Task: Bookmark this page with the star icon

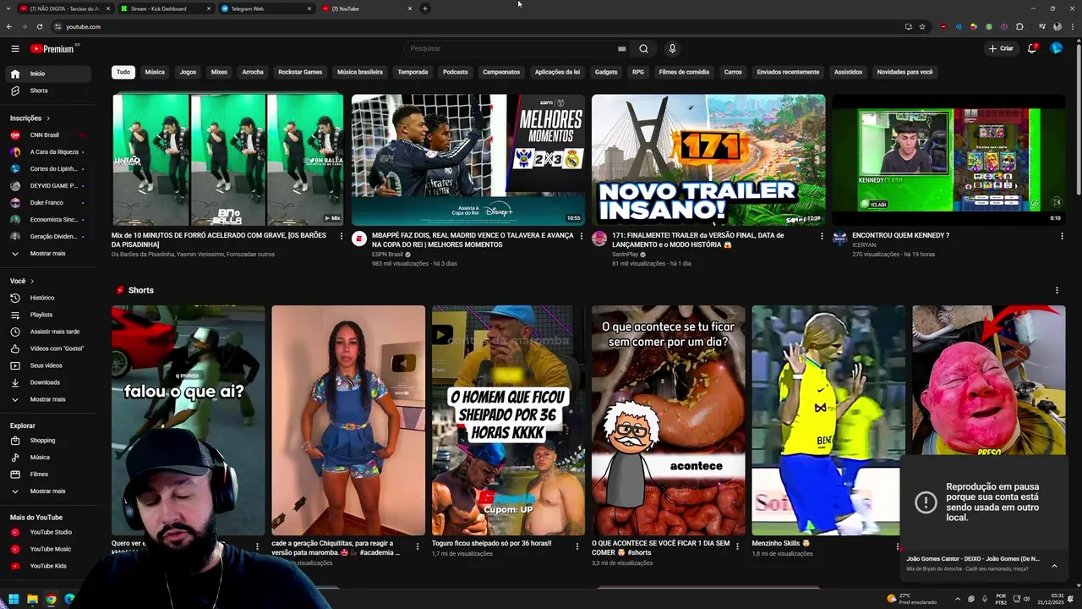Action: (922, 26)
